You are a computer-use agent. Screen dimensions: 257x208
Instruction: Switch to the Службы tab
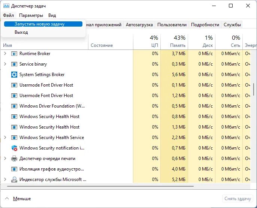tap(232, 25)
